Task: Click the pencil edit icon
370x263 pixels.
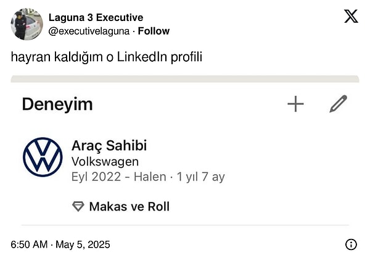Action: pos(338,104)
